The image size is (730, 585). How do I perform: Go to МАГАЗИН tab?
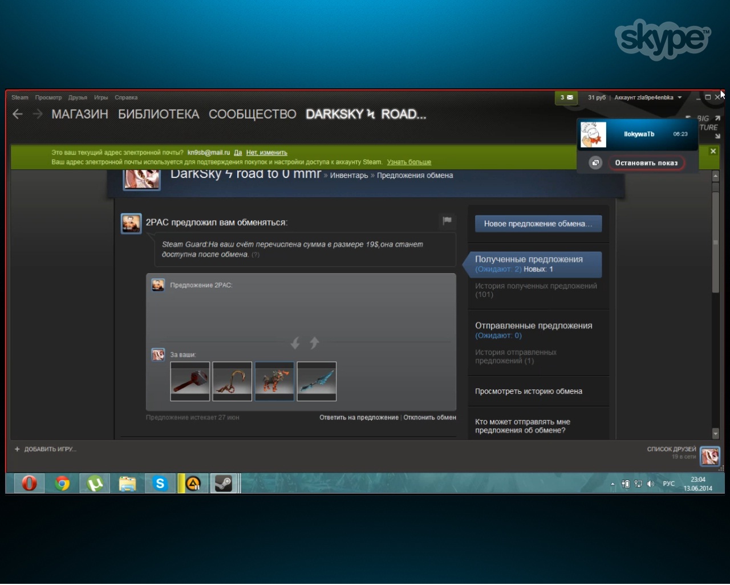pos(80,114)
